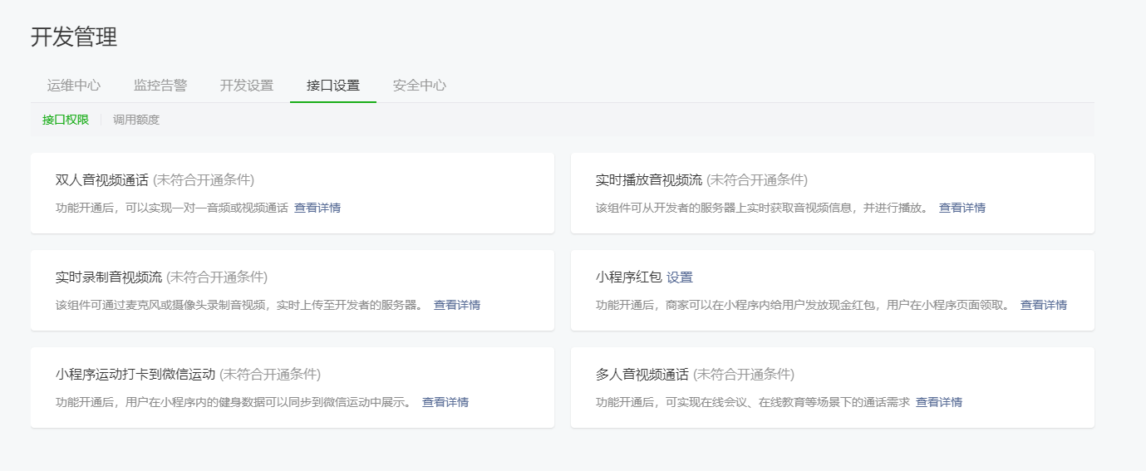Open 查看详情 for 双人音视频通话

[x=317, y=208]
